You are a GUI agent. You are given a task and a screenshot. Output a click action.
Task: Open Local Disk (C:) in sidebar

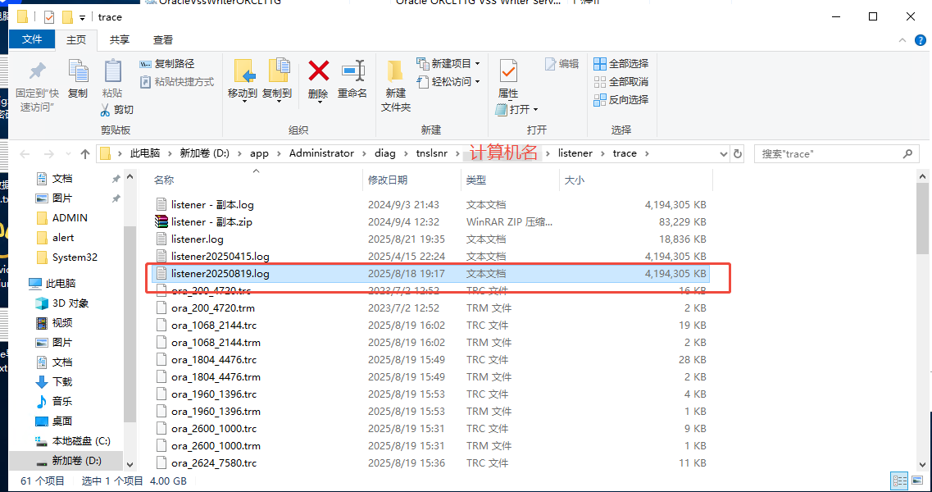(x=81, y=441)
